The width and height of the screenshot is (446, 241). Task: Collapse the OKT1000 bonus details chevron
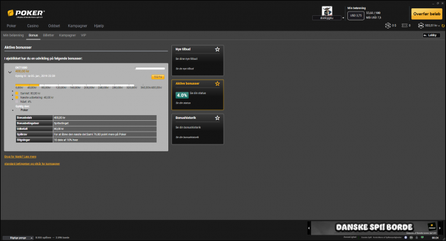(10, 72)
